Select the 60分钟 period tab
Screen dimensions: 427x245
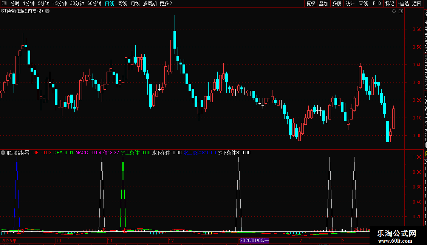pos(94,3)
